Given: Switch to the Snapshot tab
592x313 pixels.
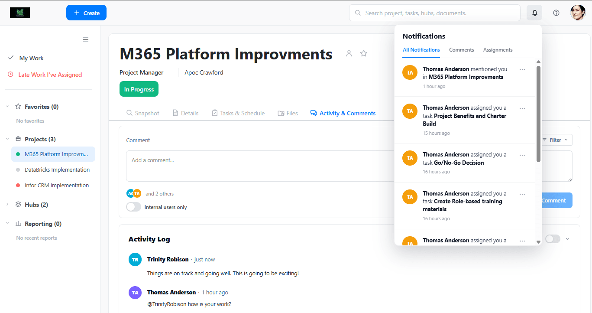Looking at the screenshot, I should [143, 113].
